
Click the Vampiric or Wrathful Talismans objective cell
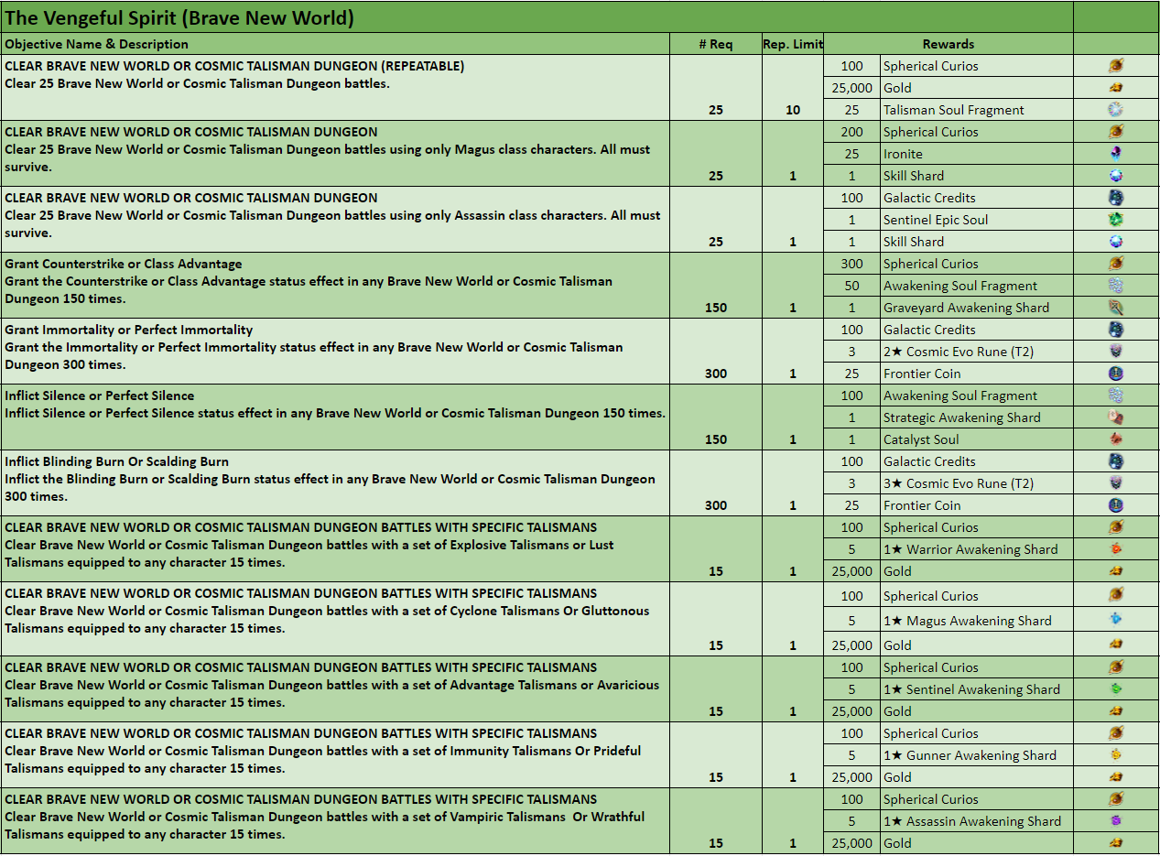click(x=335, y=821)
